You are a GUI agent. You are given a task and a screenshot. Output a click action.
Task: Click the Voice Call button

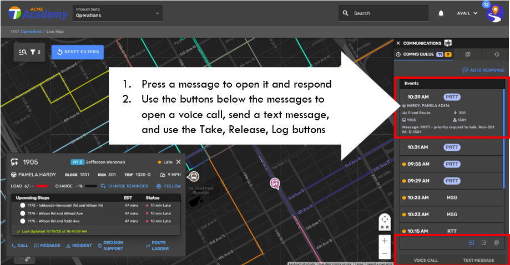point(426,260)
